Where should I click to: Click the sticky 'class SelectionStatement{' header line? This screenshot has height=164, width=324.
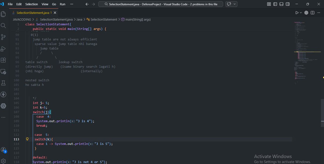click(48, 24)
